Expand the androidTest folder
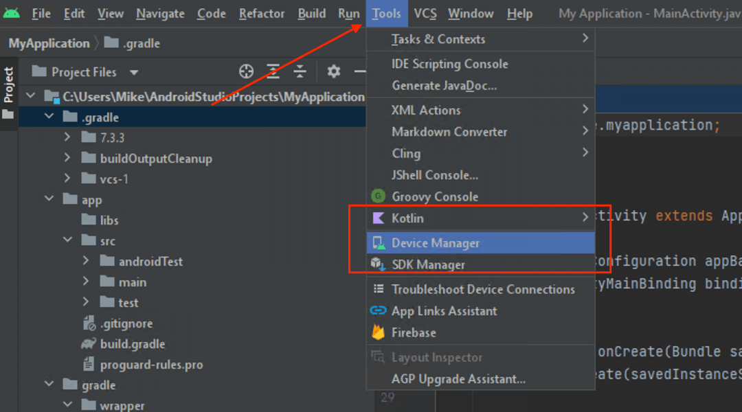Image resolution: width=742 pixels, height=412 pixels. [86, 262]
